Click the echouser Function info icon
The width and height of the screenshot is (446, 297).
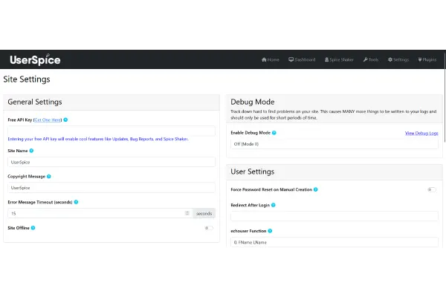coord(269,230)
